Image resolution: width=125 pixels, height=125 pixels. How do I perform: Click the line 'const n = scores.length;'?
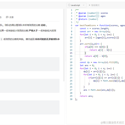click(x=94, y=29)
